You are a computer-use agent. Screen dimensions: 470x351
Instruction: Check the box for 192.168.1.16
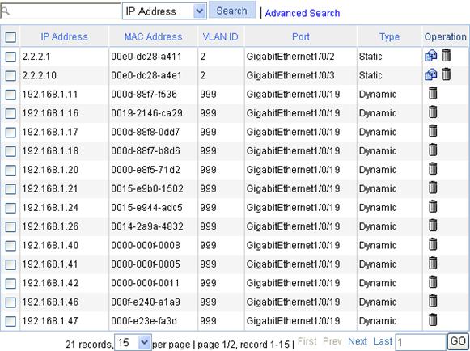[11, 113]
